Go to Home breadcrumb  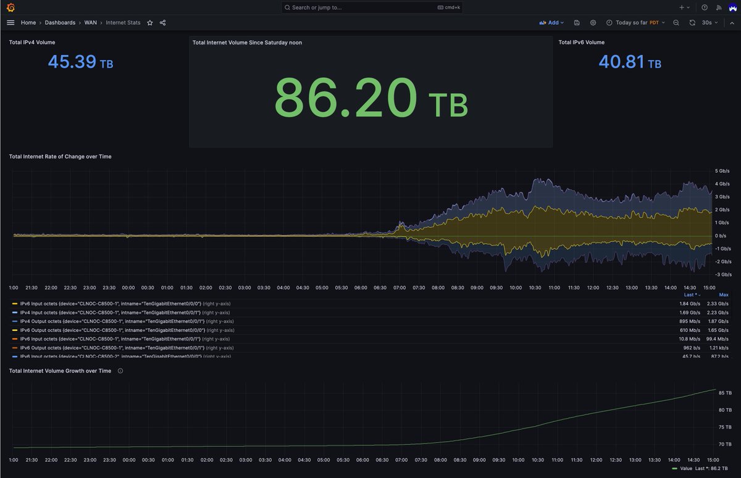coord(28,22)
